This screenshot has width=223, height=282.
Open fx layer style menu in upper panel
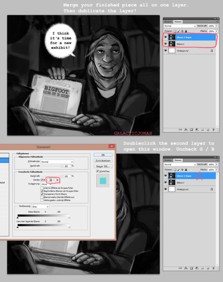pos(186,130)
